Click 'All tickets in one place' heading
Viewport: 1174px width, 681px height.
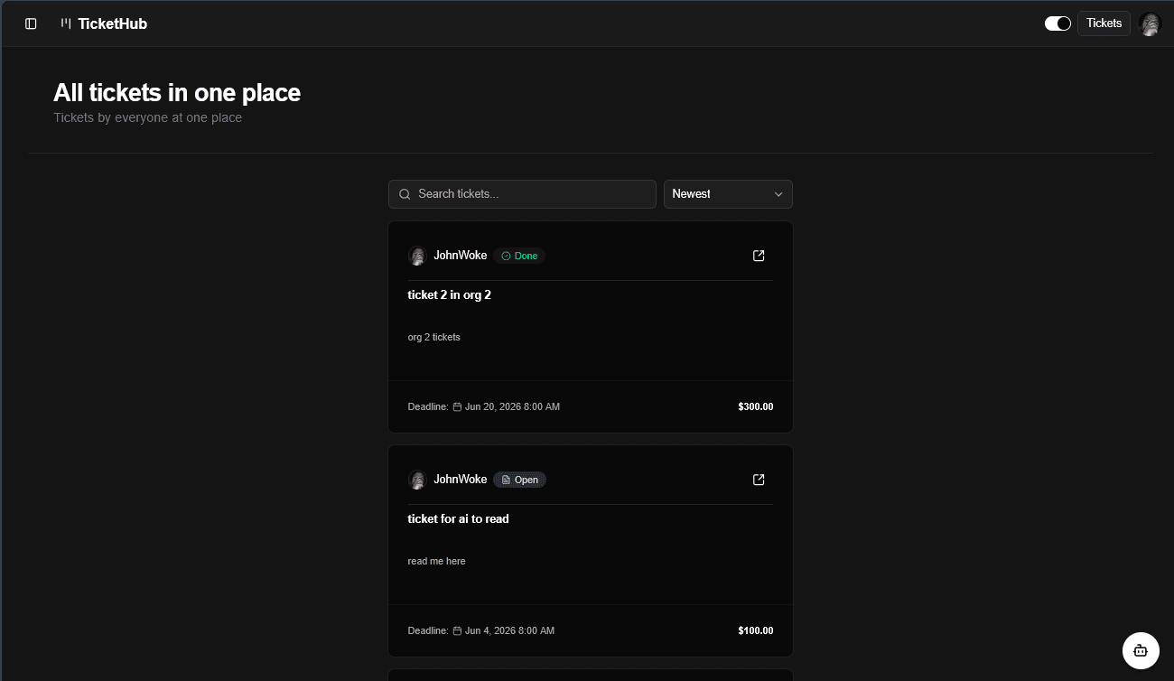(x=177, y=92)
